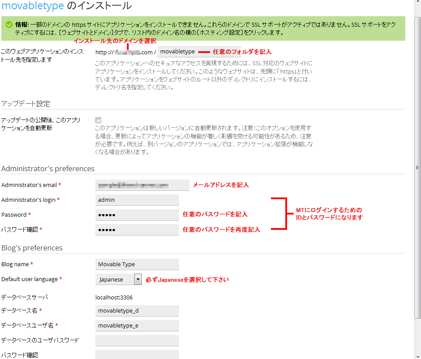The image size is (421, 359).
Task: Focus the Password input field
Action: [137, 215]
